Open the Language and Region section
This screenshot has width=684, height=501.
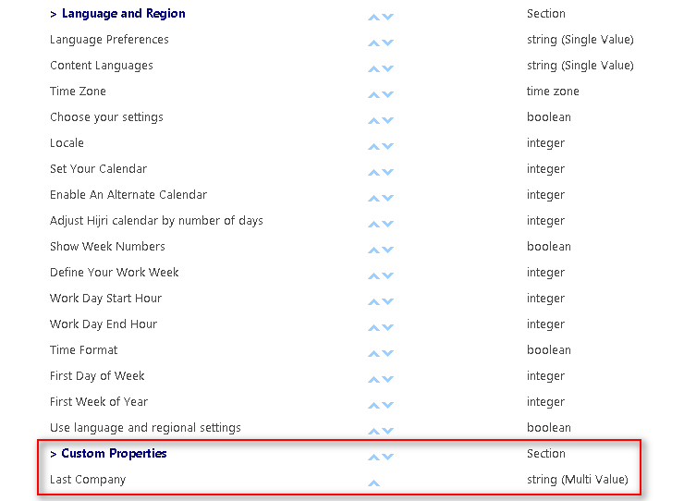[123, 14]
